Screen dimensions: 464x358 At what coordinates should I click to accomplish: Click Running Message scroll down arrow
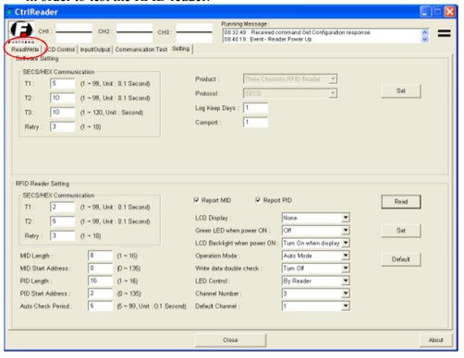tap(424, 39)
